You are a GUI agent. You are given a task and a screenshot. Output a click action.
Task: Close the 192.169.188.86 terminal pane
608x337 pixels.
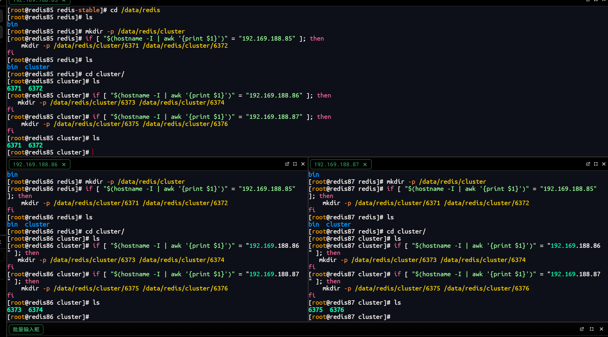pyautogui.click(x=303, y=164)
